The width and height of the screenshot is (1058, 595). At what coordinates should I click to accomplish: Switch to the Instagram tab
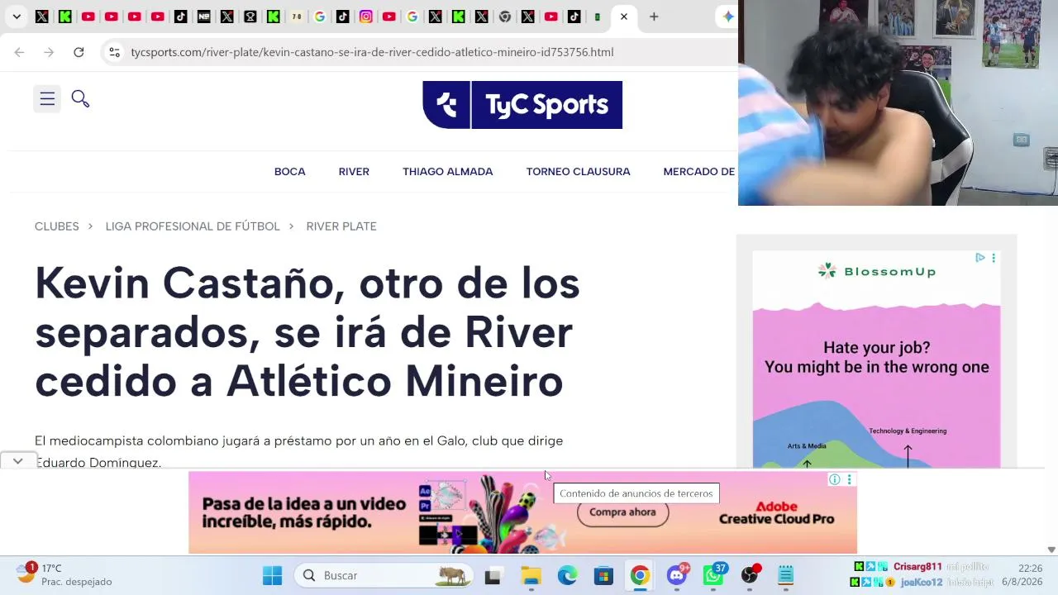[x=366, y=17]
